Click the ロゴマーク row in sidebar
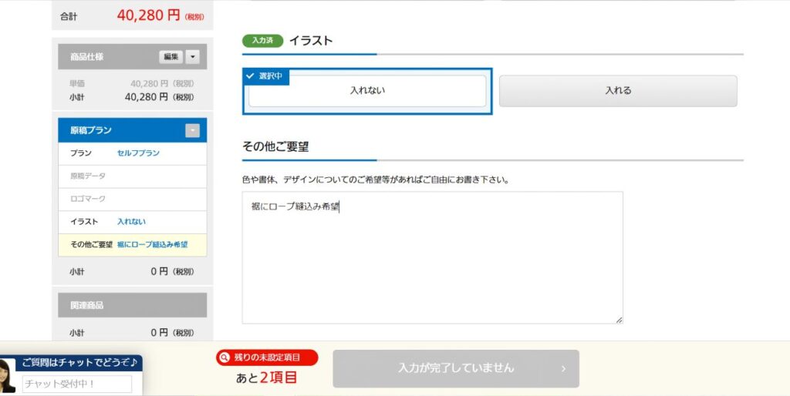Screen dimensions: 790x396 [x=133, y=200]
